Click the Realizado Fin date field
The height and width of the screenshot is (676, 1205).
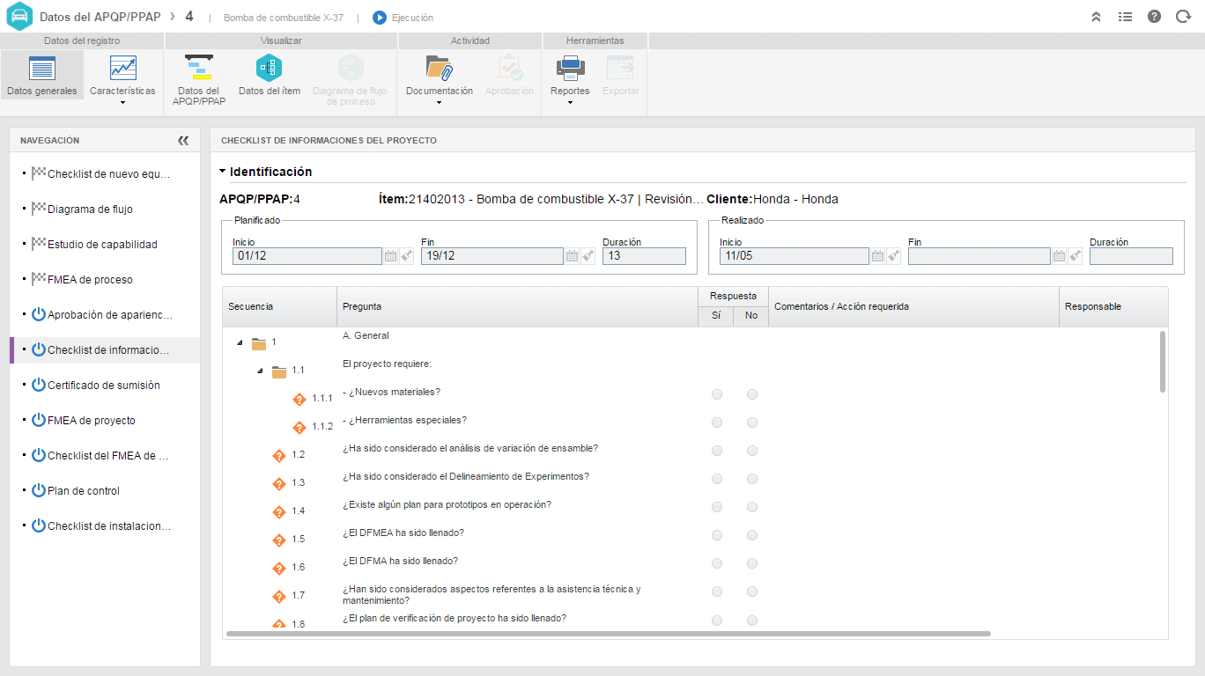pos(980,256)
